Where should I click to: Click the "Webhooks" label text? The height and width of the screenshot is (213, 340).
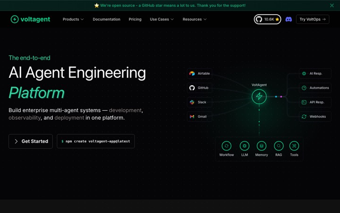click(318, 116)
